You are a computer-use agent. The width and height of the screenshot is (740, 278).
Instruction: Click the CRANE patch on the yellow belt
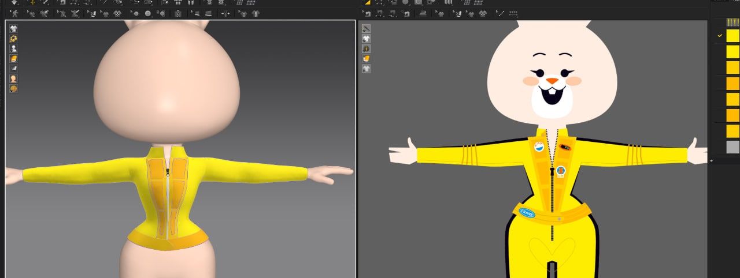[x=527, y=213]
